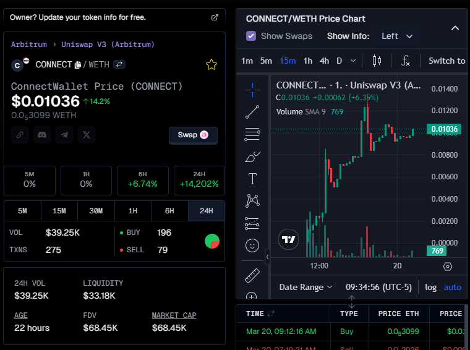The width and height of the screenshot is (470, 350).
Task: Toggle auto scale on chart
Action: coord(453,287)
